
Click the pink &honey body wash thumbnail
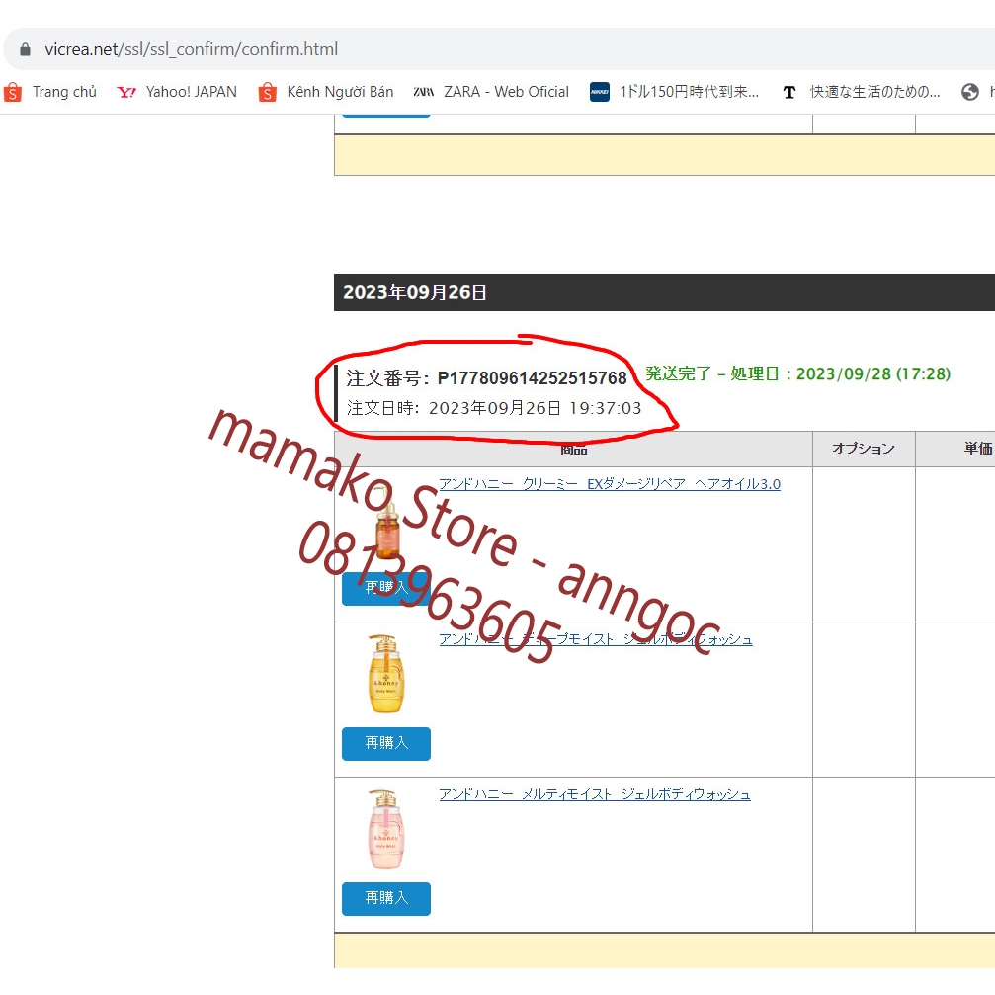pos(386,828)
